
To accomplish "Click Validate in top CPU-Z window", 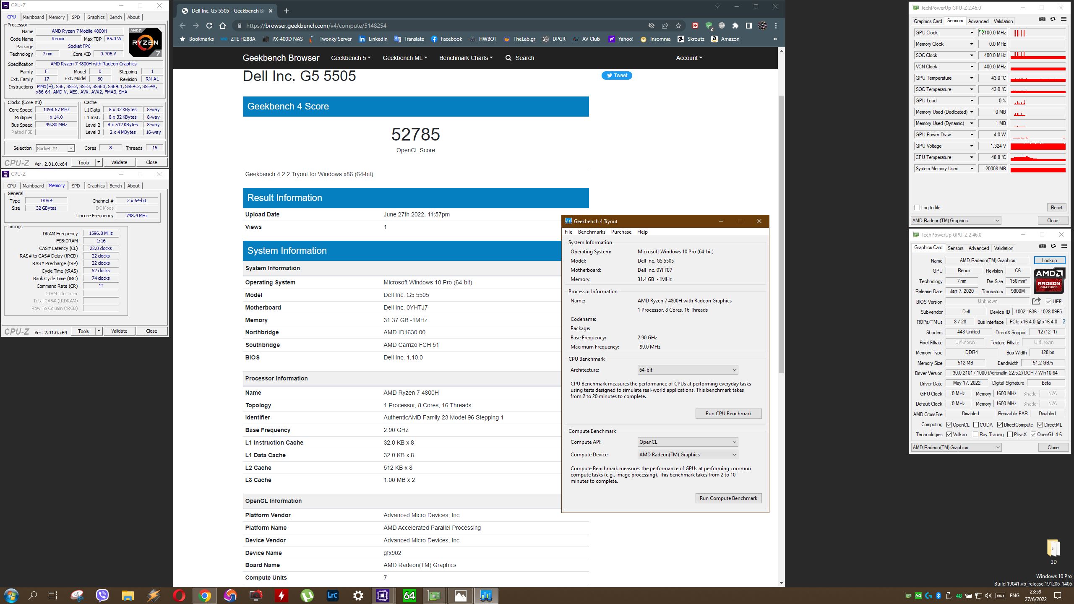I will (x=119, y=162).
